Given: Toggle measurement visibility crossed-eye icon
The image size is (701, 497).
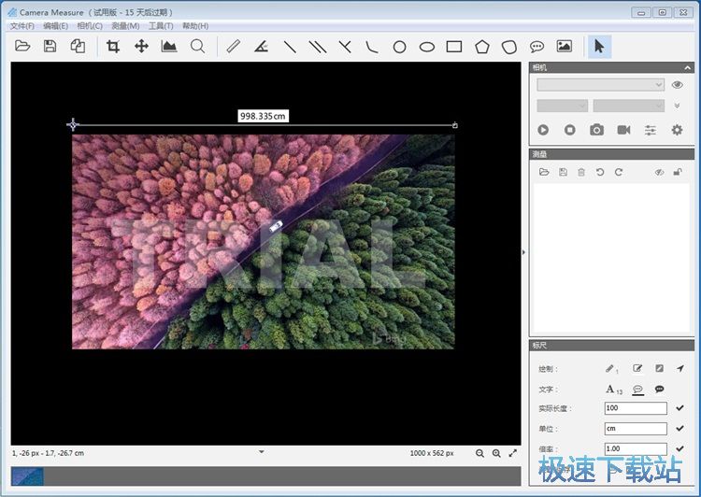Looking at the screenshot, I should click(x=659, y=172).
